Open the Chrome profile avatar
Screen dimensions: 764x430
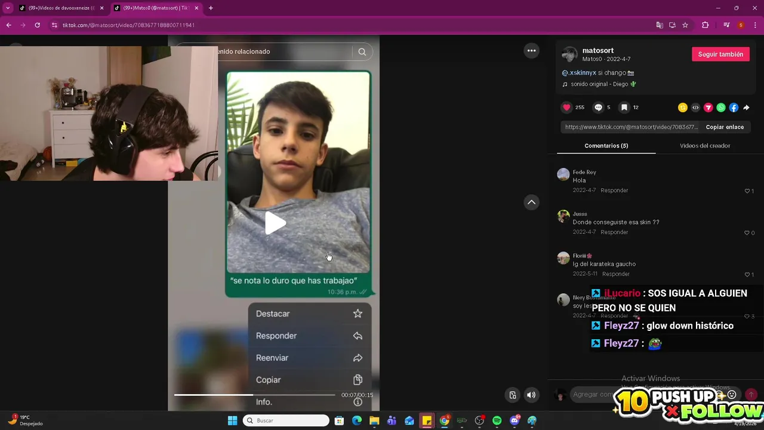click(741, 25)
